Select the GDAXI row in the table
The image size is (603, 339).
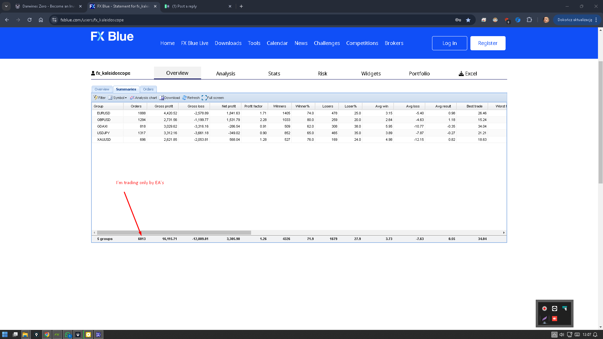pos(299,126)
